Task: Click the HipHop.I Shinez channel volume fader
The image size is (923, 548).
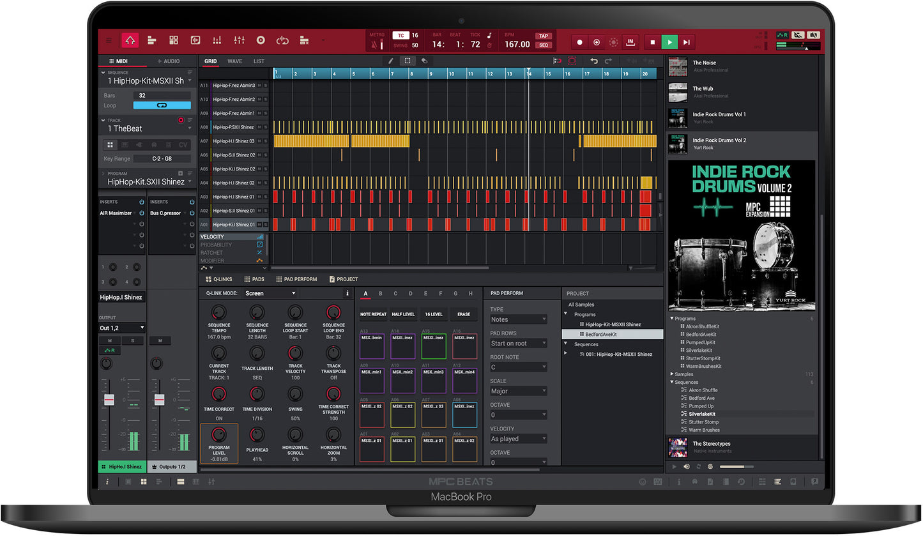Action: tap(109, 400)
